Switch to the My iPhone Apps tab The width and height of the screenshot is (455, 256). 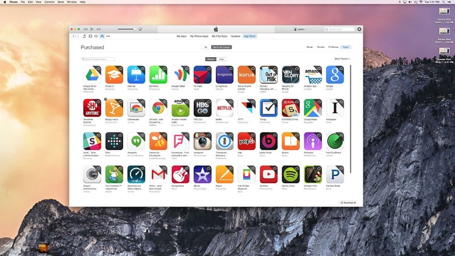(201, 36)
